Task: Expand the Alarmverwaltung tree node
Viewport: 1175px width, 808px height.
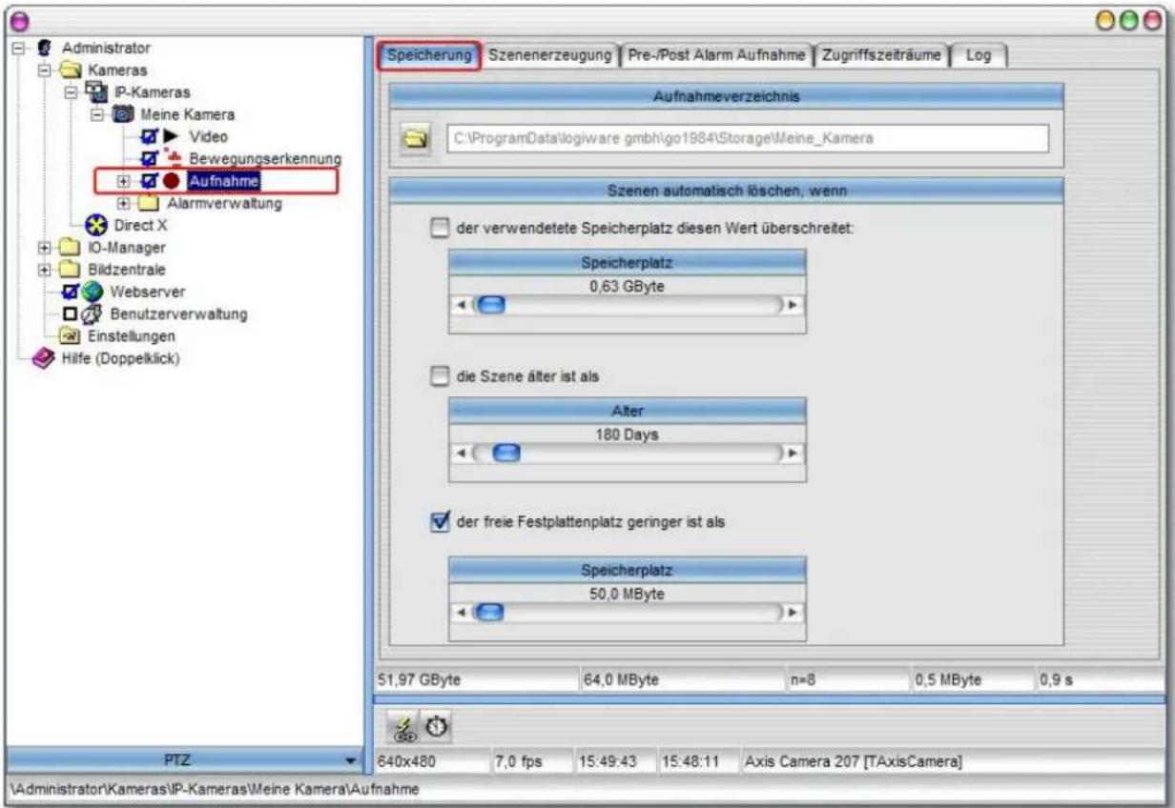Action: pyautogui.click(x=123, y=203)
